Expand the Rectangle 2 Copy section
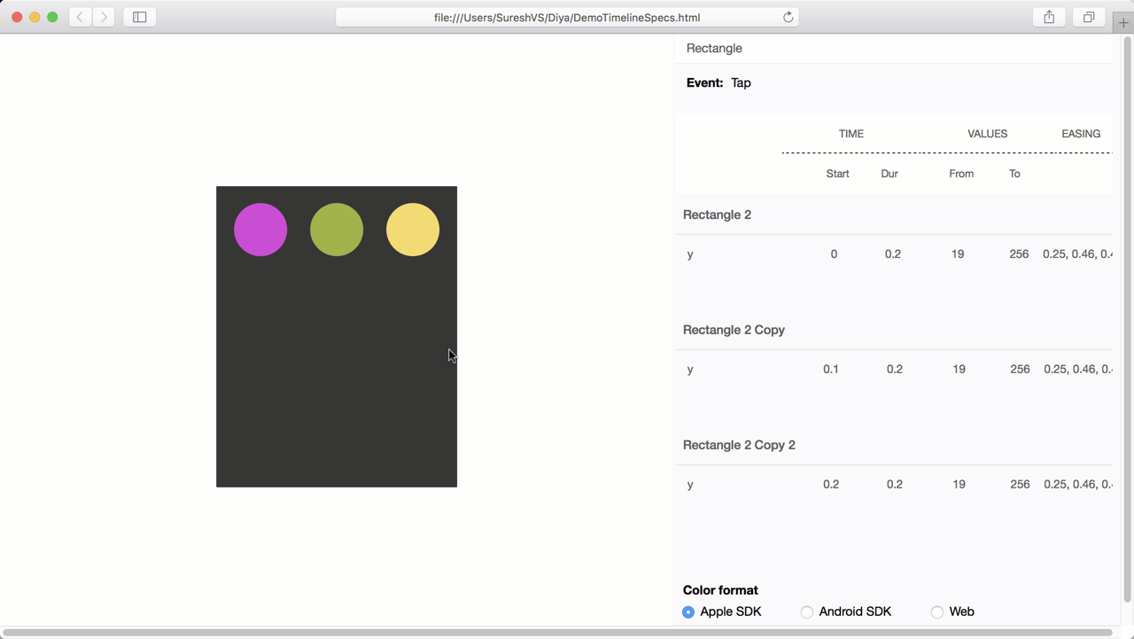 734,330
